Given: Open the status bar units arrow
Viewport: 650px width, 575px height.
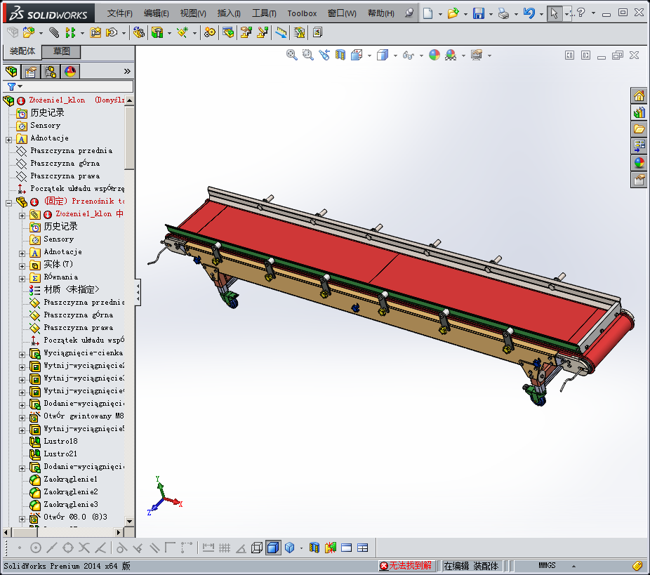Looking at the screenshot, I should (573, 566).
